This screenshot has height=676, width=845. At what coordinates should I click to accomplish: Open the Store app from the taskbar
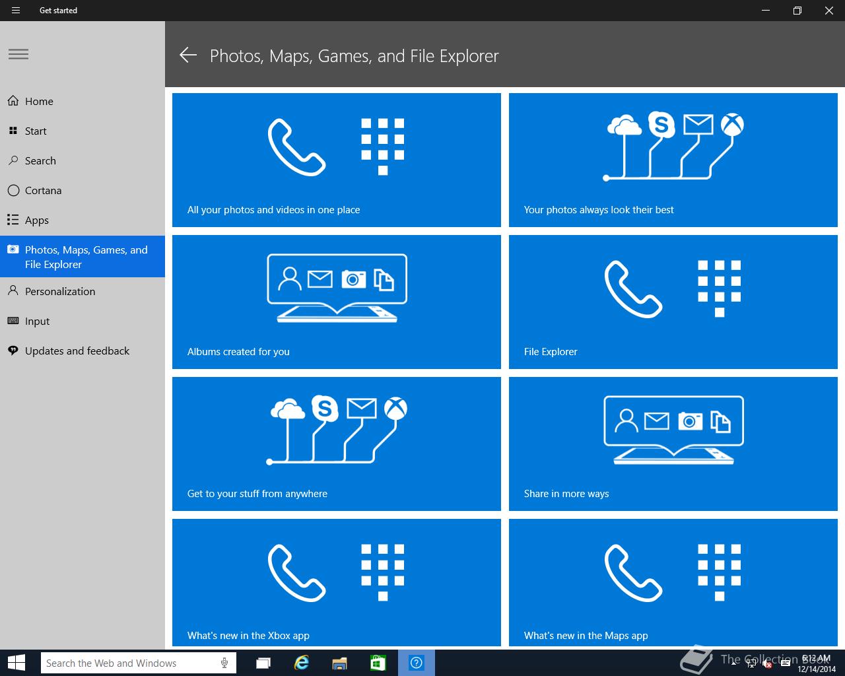coord(378,663)
